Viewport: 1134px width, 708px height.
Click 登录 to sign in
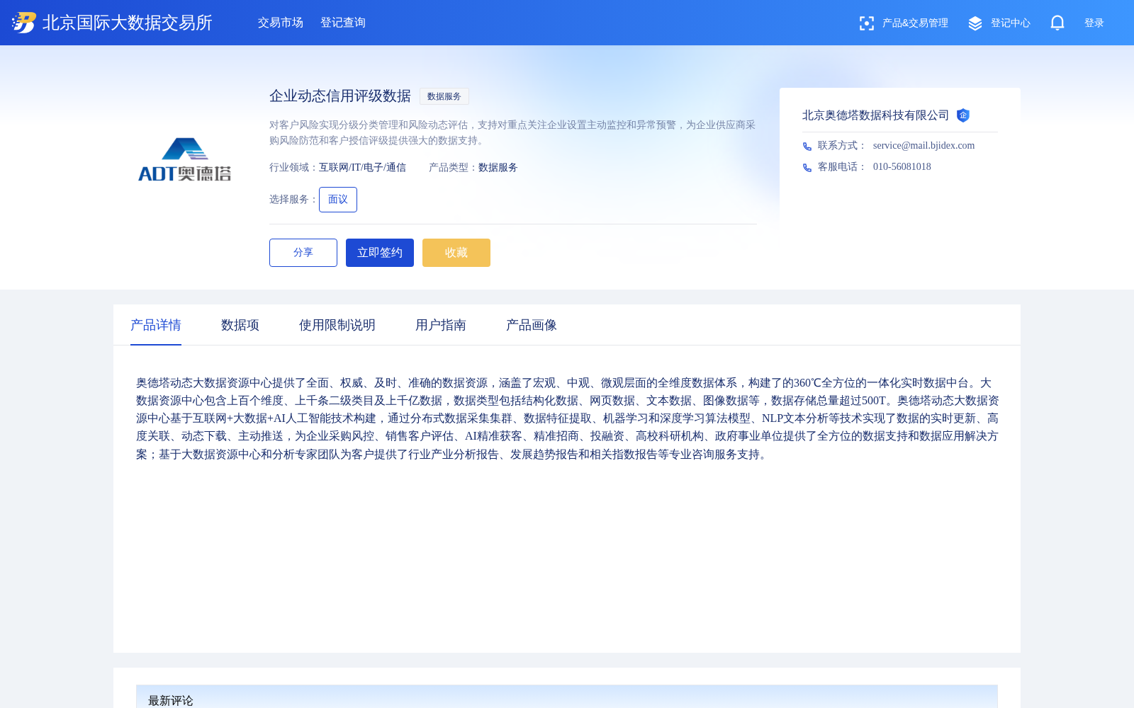(x=1094, y=23)
